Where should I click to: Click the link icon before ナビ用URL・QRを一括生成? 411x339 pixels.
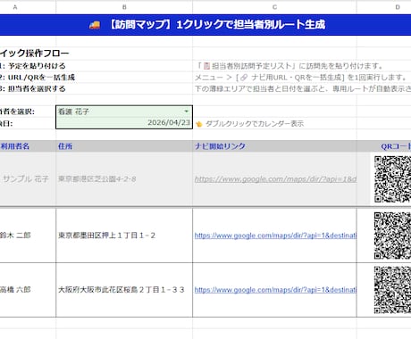(244, 78)
